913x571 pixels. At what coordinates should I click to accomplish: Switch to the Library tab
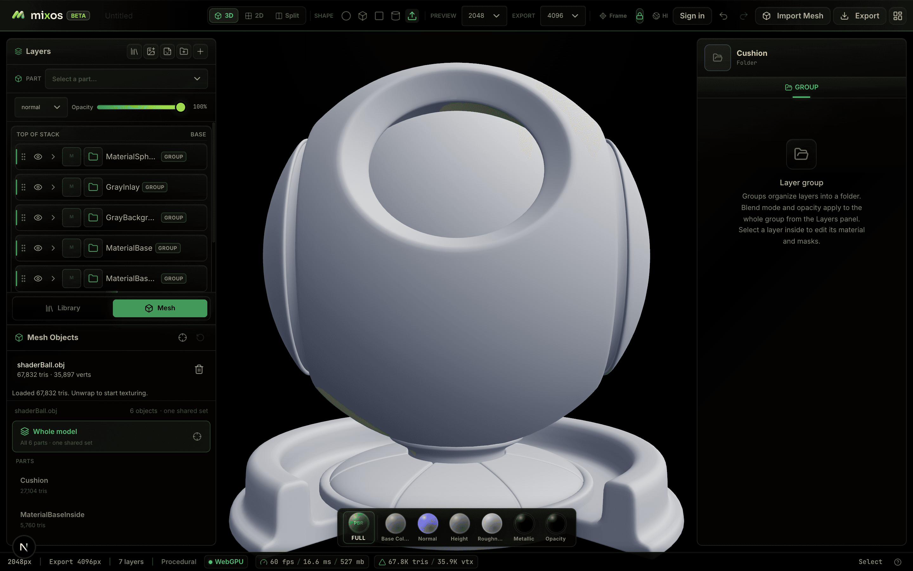click(63, 308)
